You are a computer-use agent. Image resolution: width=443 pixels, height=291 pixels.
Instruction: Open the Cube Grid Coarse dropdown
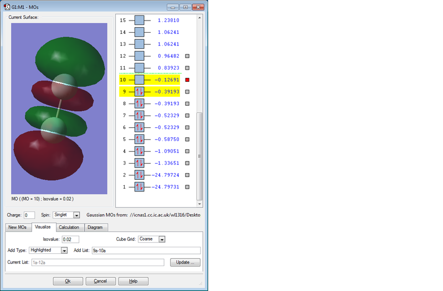pos(162,240)
